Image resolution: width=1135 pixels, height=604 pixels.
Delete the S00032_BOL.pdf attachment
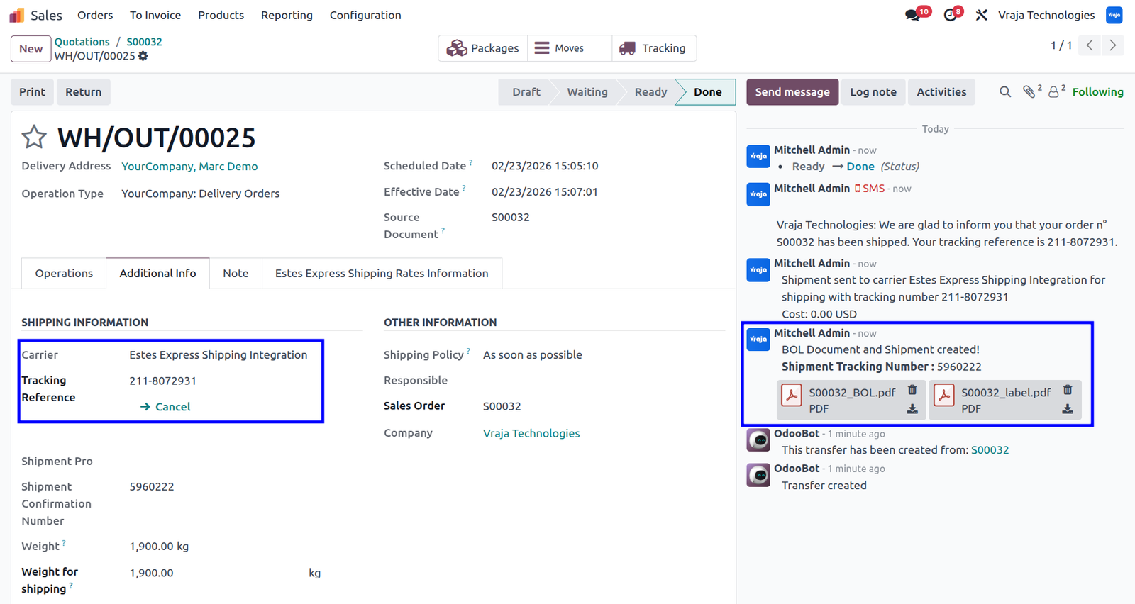pyautogui.click(x=912, y=390)
